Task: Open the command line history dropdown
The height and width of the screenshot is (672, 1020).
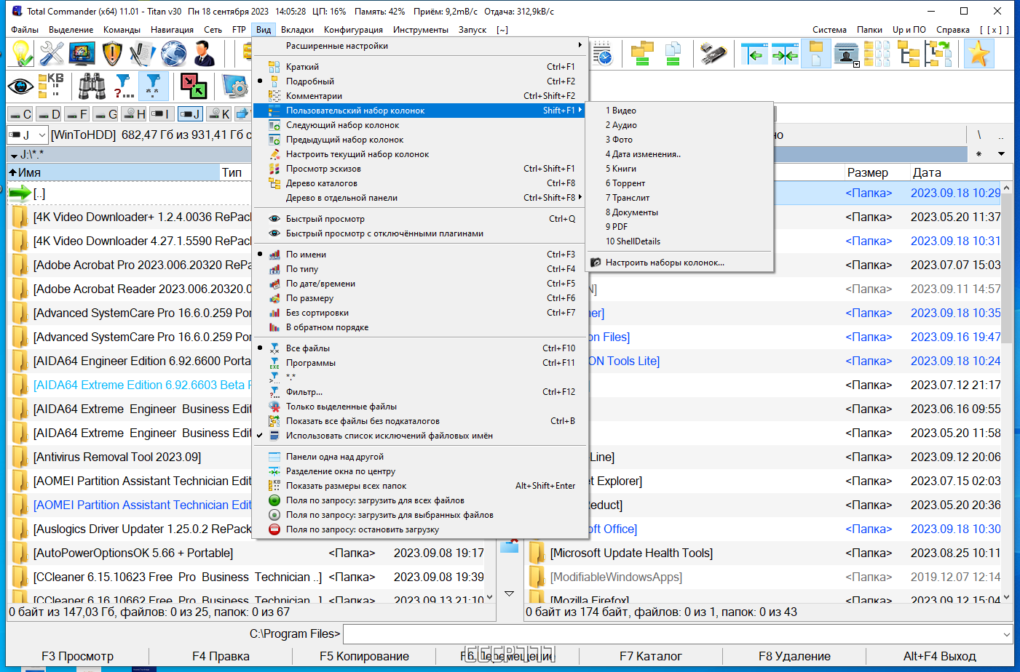Action: 1006,634
